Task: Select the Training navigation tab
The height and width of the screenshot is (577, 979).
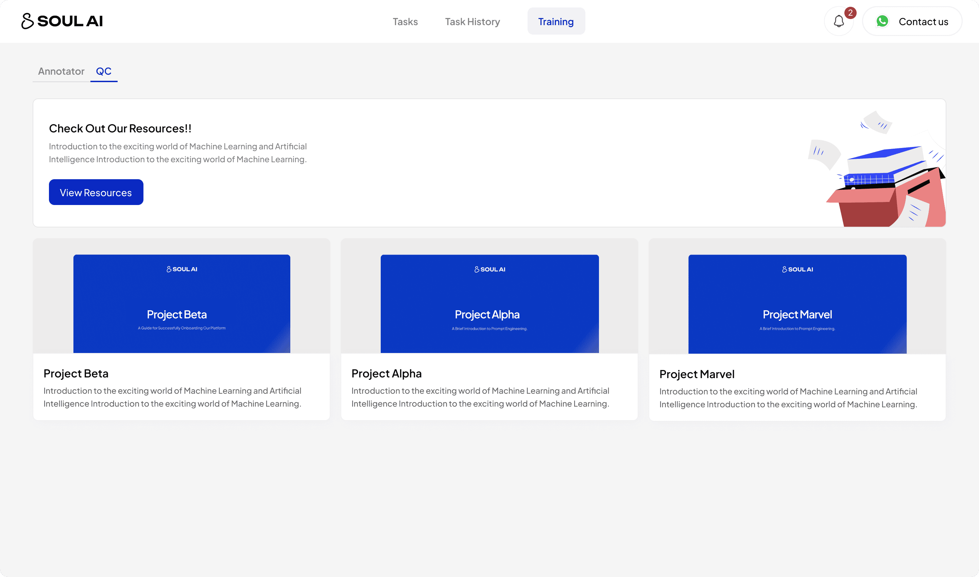Action: click(556, 22)
